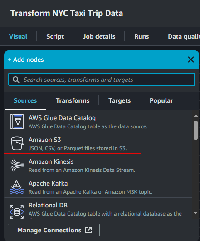Image resolution: width=200 pixels, height=241 pixels.
Task: Switch to the Script tab
Action: click(x=55, y=36)
